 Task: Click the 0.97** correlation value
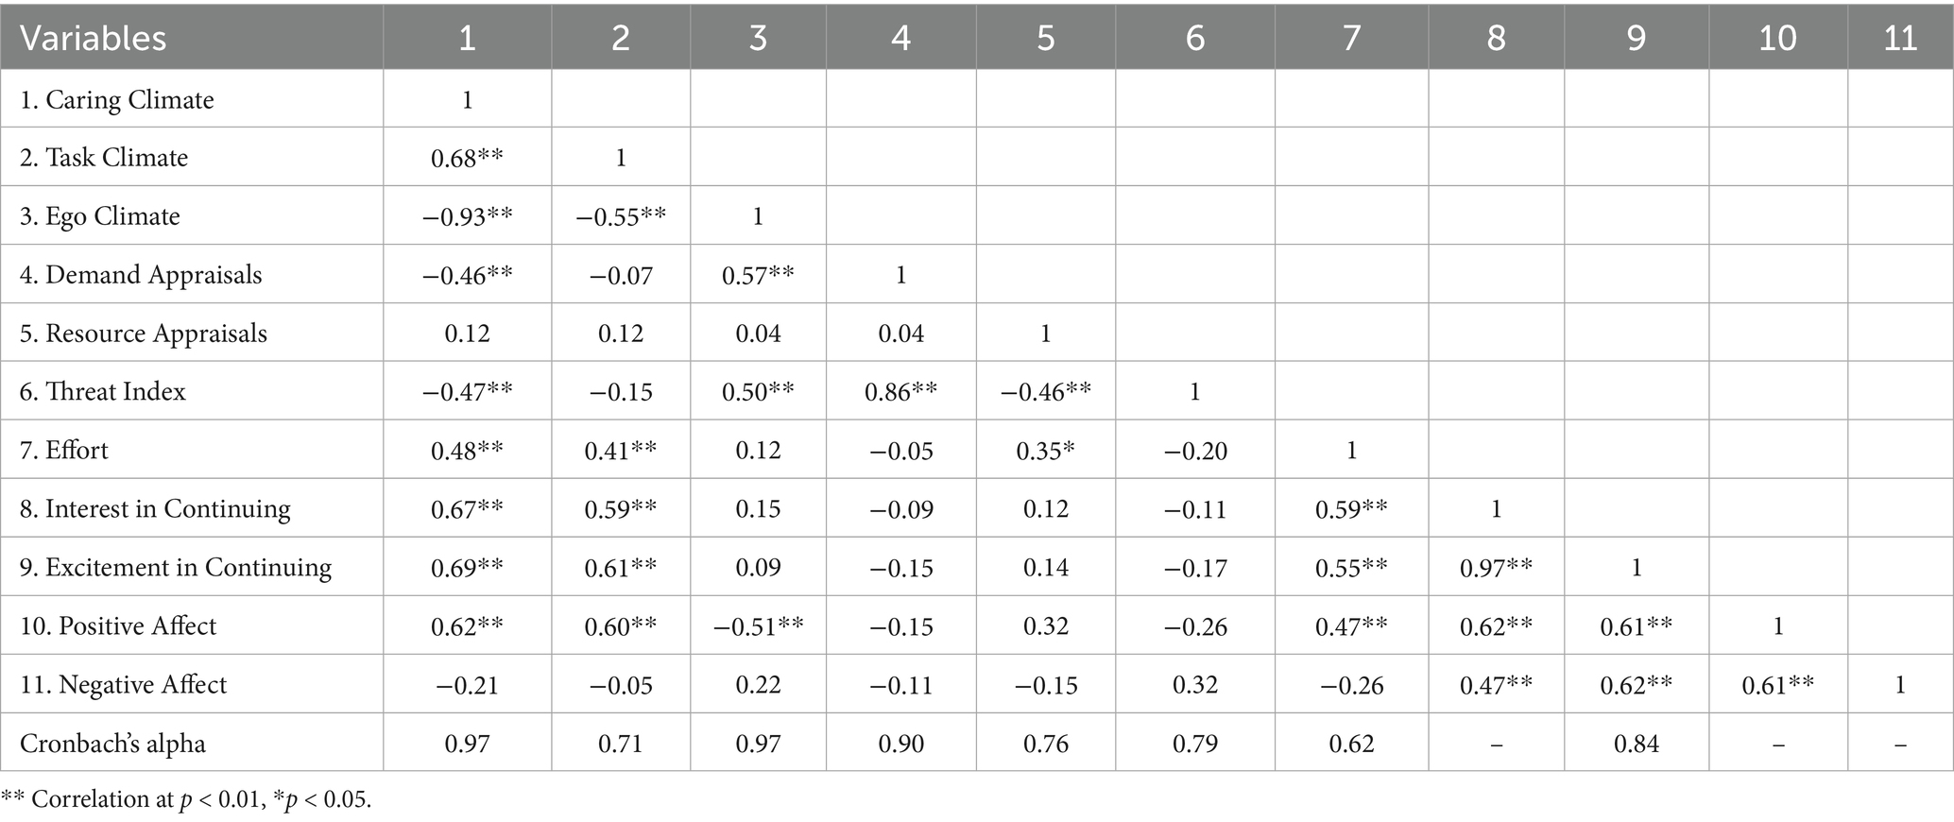click(x=1495, y=568)
